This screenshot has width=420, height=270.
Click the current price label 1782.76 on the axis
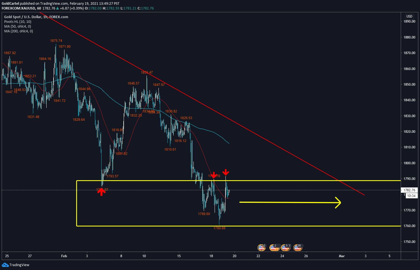[x=409, y=190]
